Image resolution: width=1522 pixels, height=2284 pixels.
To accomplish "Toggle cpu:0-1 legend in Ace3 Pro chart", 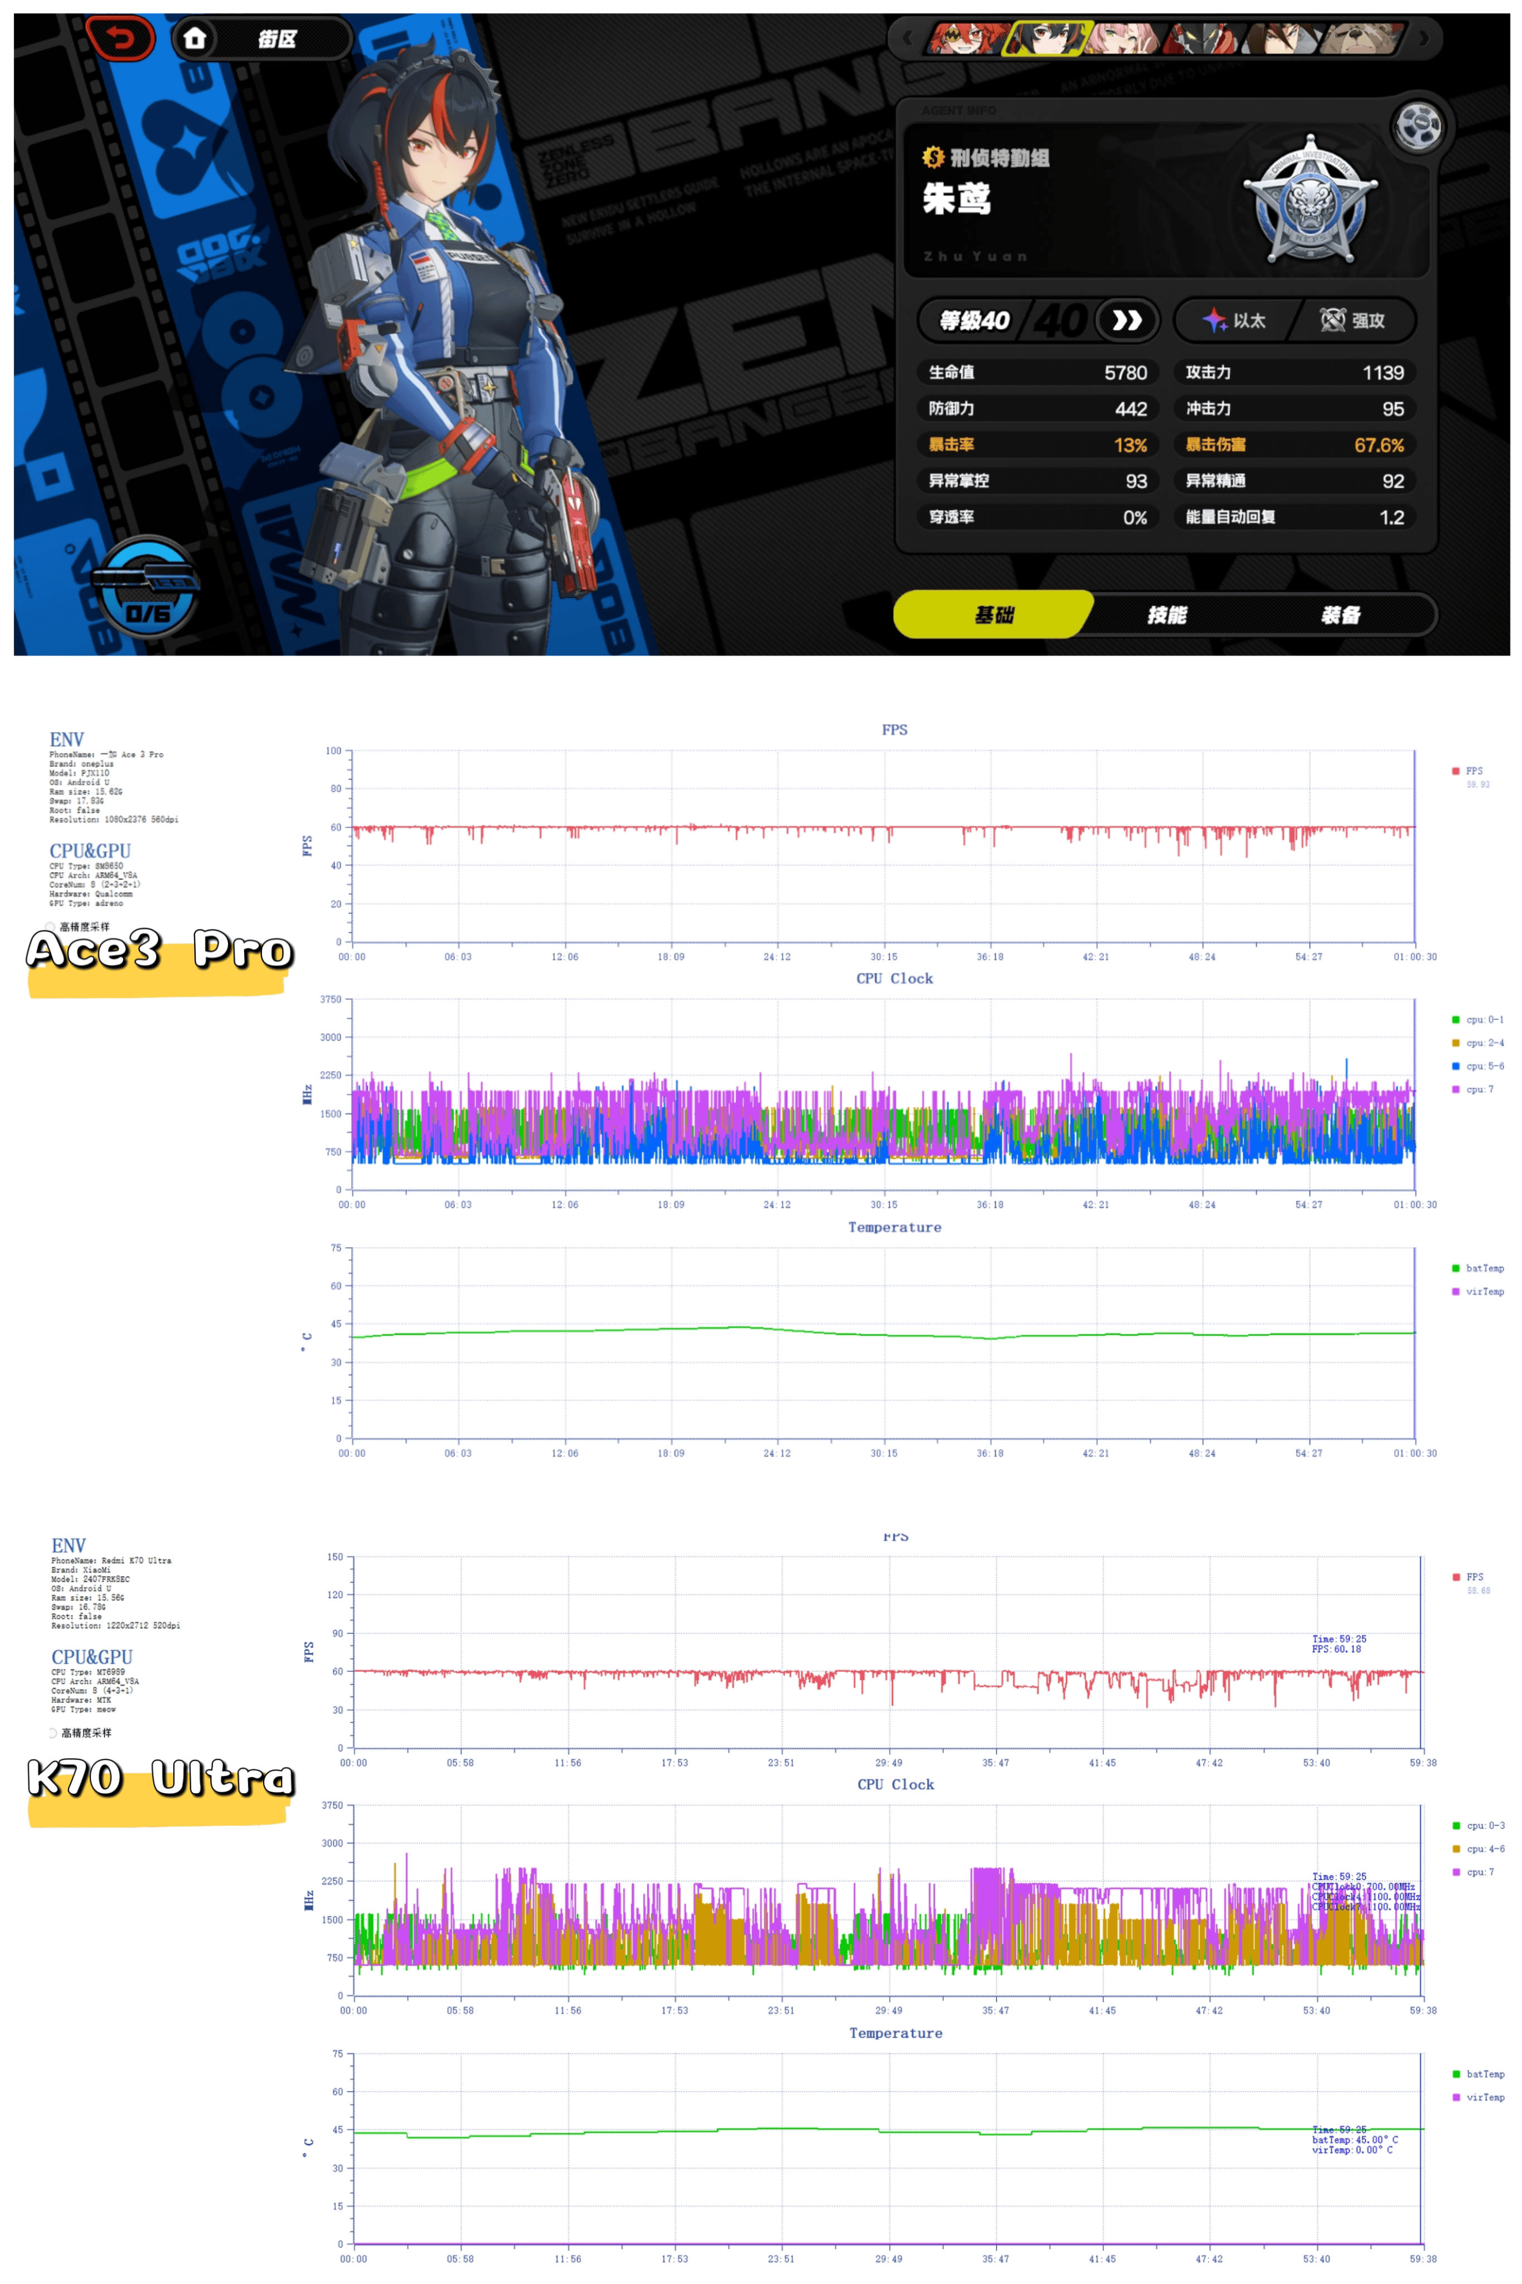I will coord(1477,1019).
